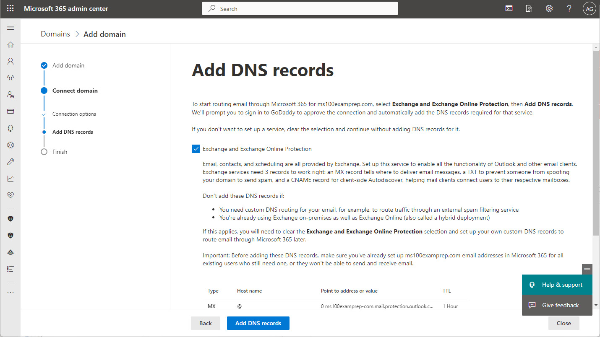
Task: Open Setup wrench icon in sidebar
Action: click(10, 162)
